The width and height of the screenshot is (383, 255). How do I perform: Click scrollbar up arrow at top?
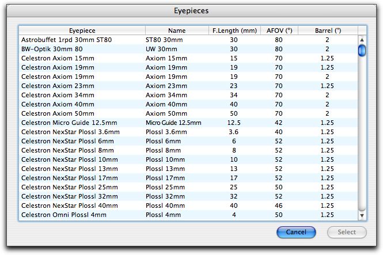coord(362,40)
